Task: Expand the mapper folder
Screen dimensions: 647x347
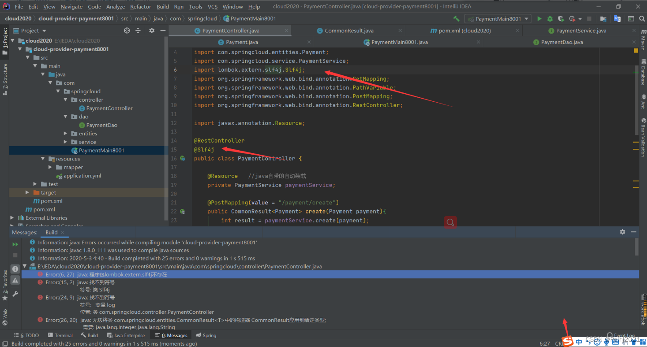Action: click(51, 167)
